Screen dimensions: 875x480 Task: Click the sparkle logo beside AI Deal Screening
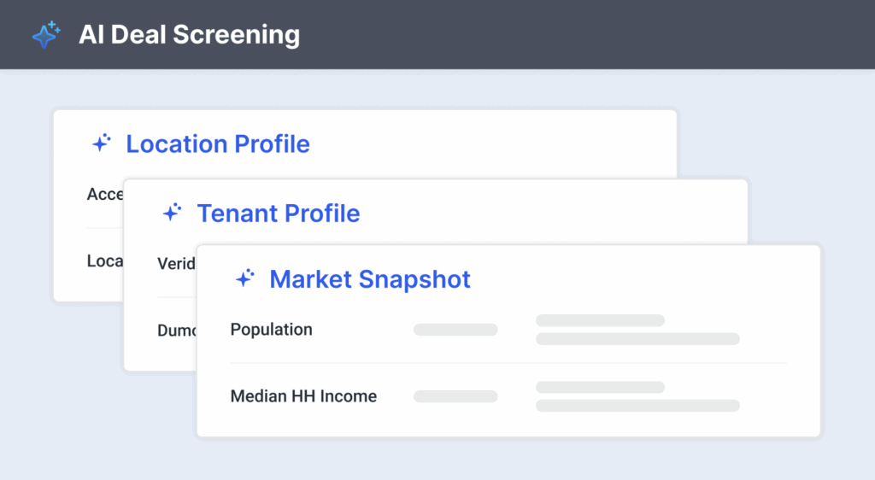coord(46,35)
